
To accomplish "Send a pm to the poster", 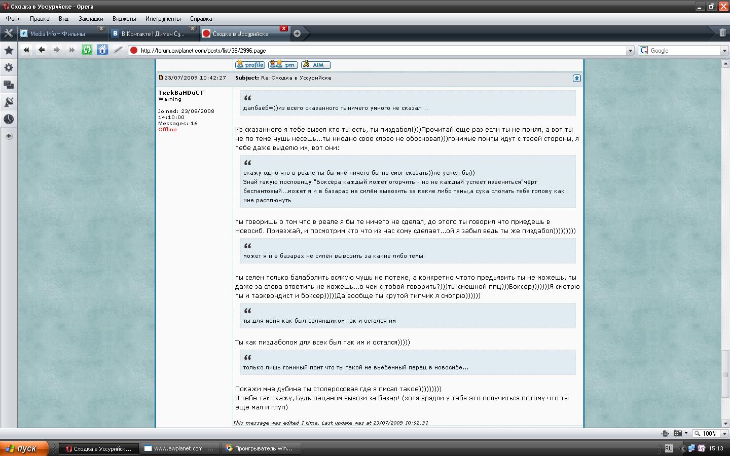I will [283, 65].
